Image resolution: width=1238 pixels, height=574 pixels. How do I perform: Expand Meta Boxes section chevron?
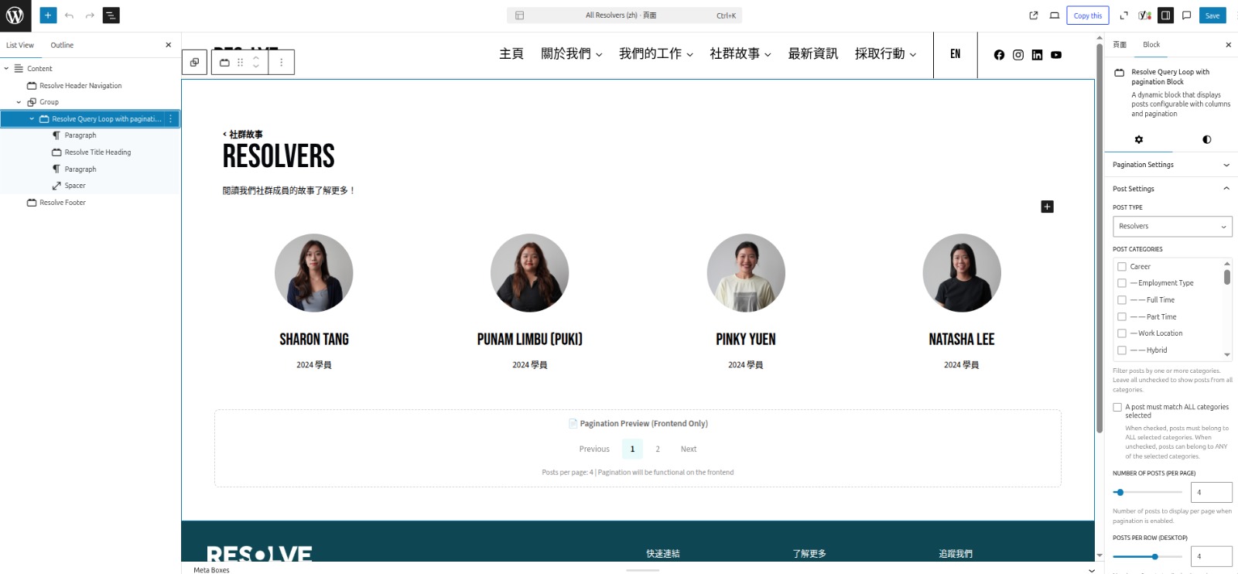click(x=1091, y=570)
